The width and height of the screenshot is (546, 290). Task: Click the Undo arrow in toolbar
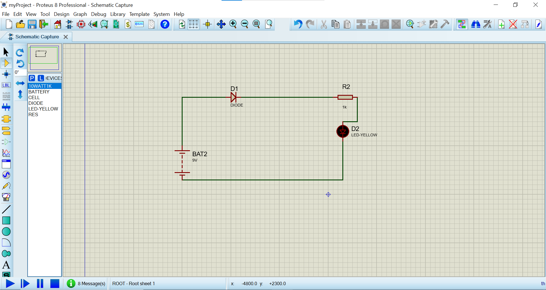coord(298,24)
